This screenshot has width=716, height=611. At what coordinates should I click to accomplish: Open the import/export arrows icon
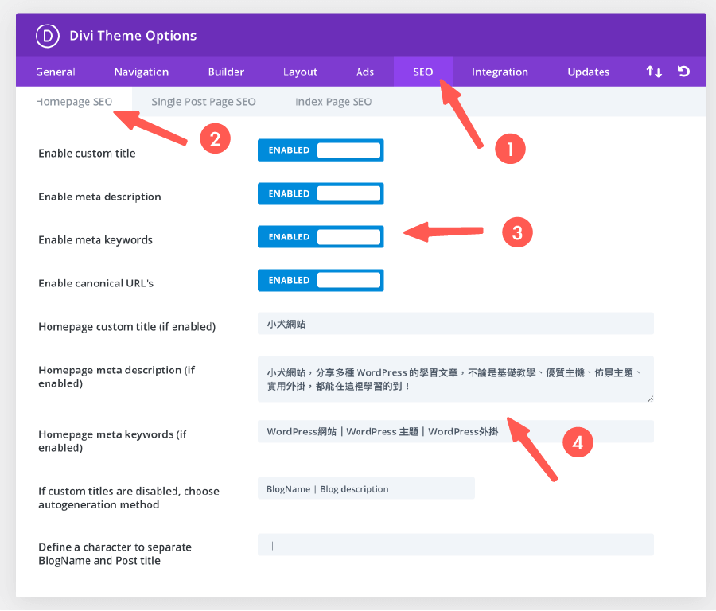653,72
